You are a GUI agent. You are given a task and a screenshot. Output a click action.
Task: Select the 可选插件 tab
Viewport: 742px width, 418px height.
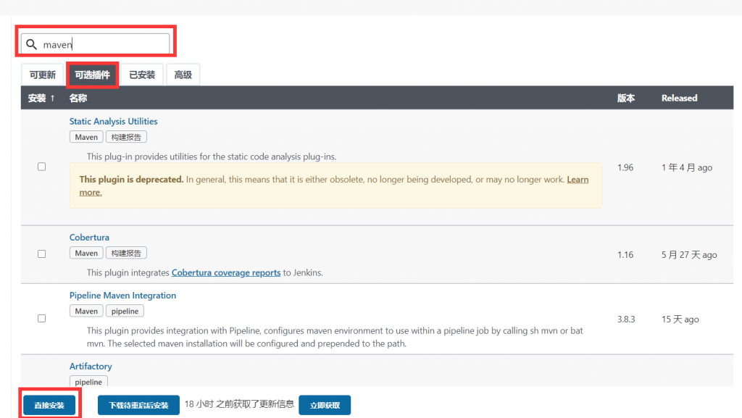coord(92,75)
